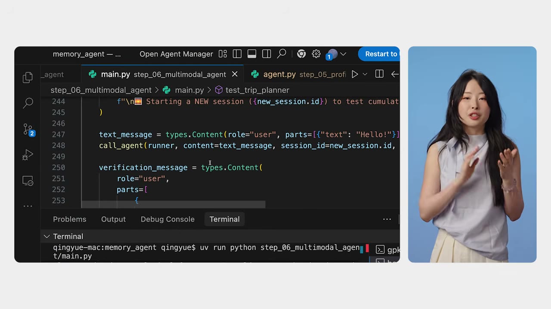The height and width of the screenshot is (309, 551).
Task: Select the terminal instance icon in the terminal list
Action: tap(380, 250)
